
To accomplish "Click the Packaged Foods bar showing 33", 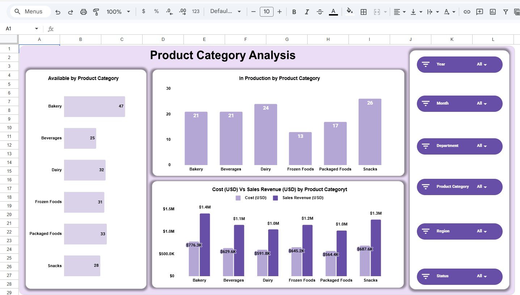I will [x=85, y=234].
